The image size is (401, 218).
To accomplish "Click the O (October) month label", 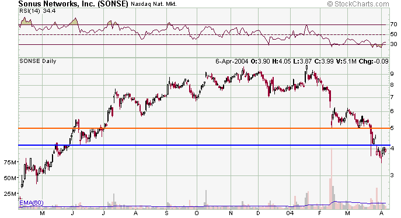I will (x=196, y=213).
